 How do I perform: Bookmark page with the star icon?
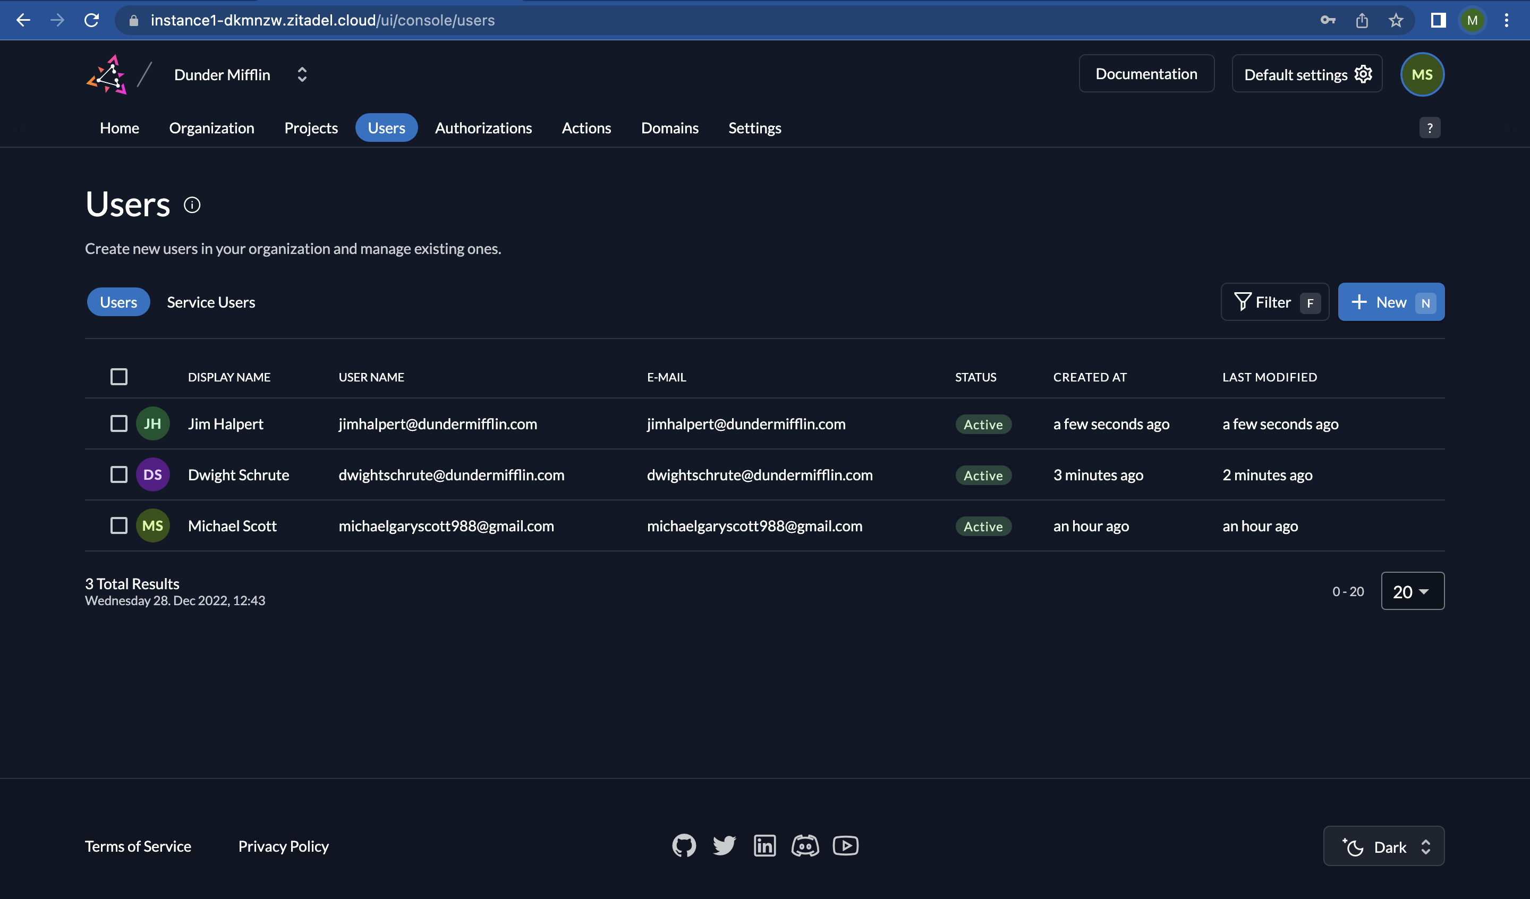pyautogui.click(x=1396, y=21)
